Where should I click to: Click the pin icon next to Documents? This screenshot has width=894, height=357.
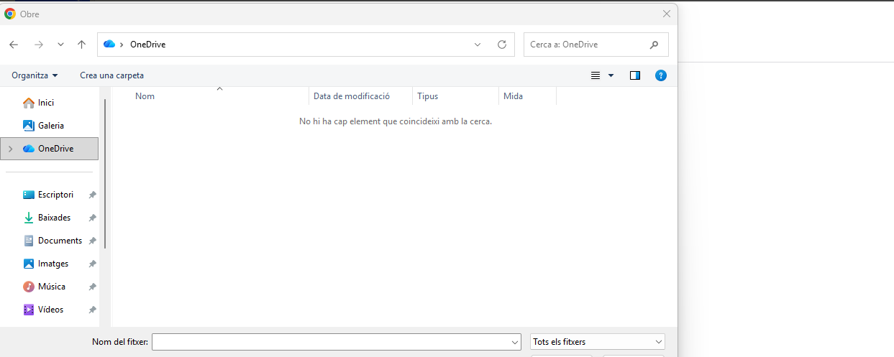[92, 241]
